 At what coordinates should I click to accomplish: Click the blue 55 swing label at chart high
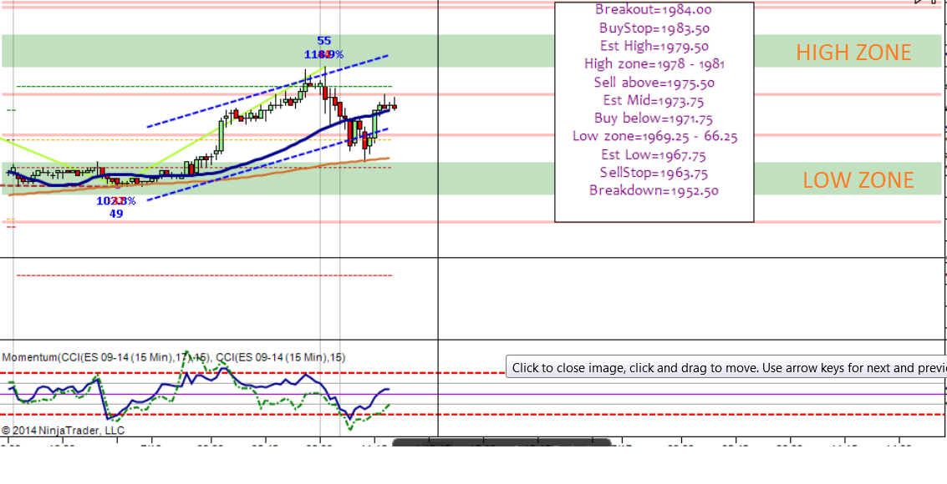click(x=324, y=41)
